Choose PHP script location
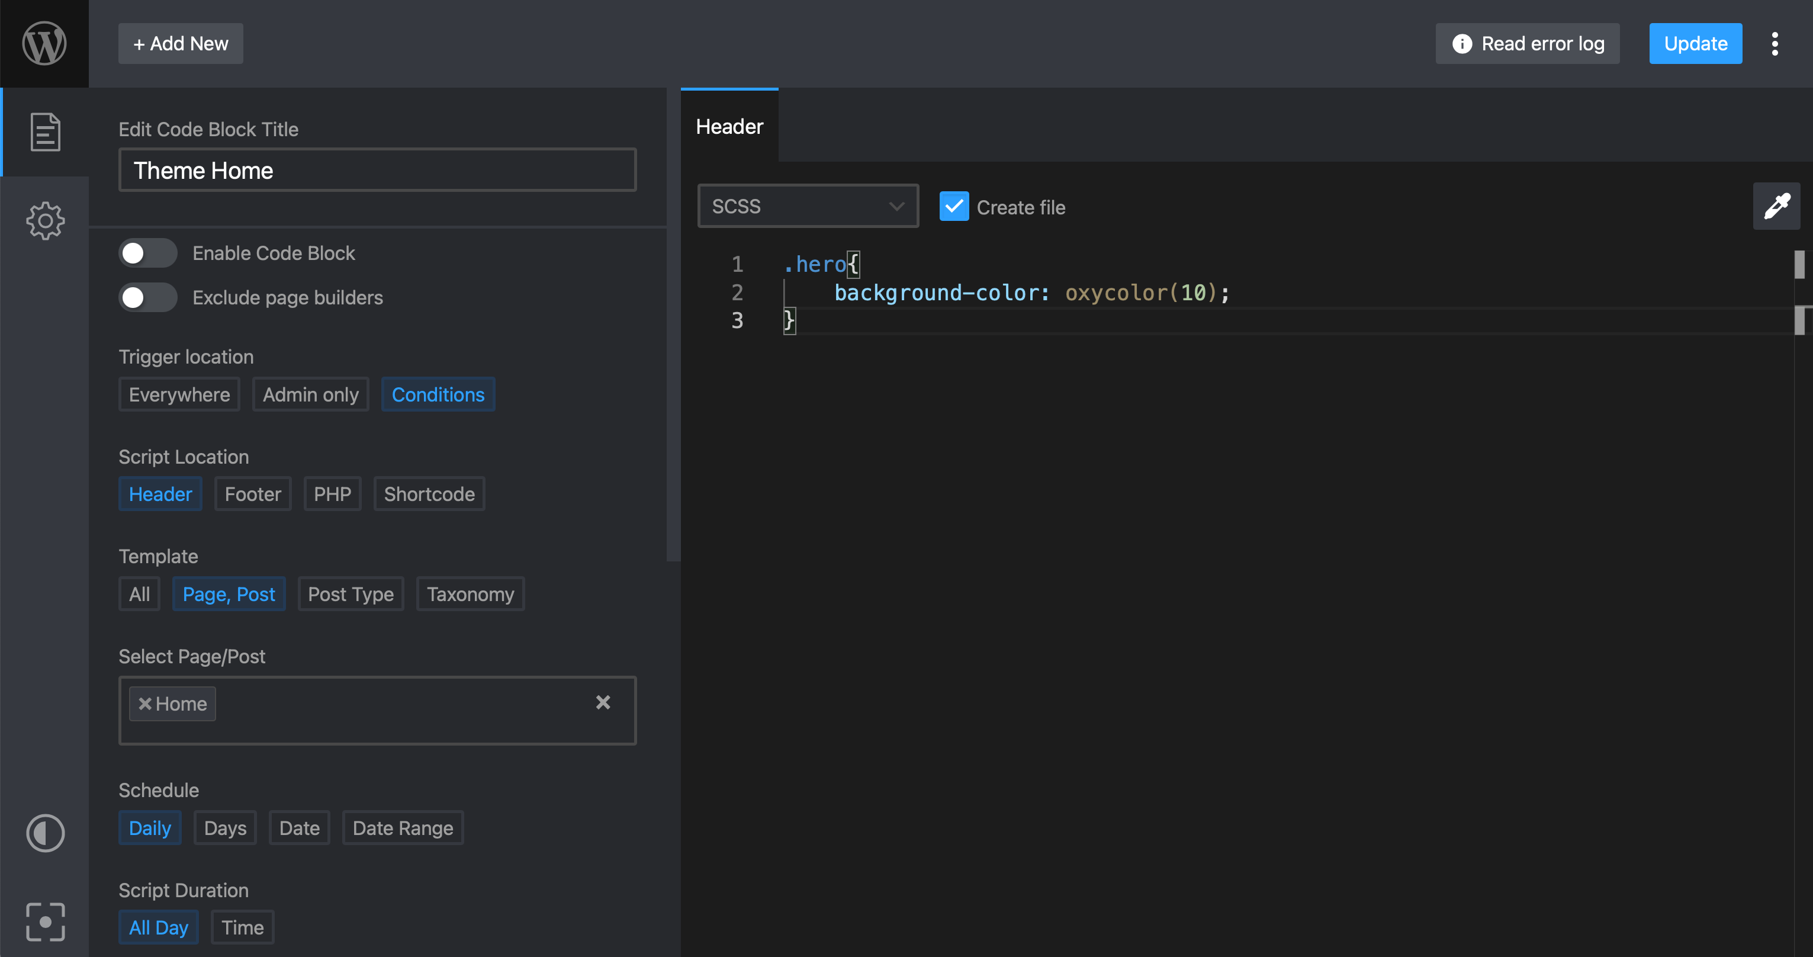 [x=332, y=494]
